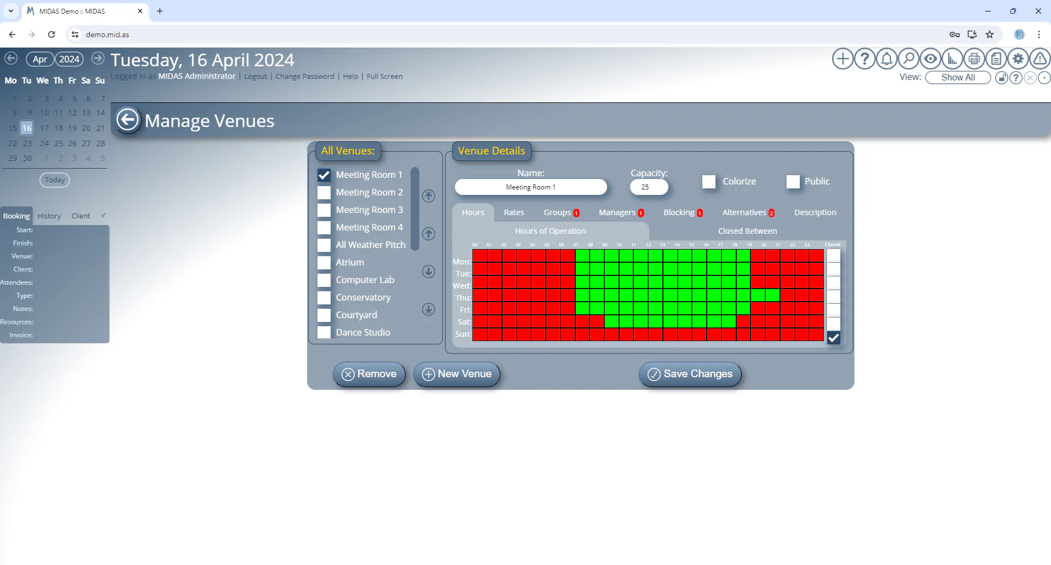Open the Alternatives tab
The width and height of the screenshot is (1051, 565).
[x=748, y=212]
